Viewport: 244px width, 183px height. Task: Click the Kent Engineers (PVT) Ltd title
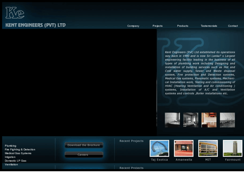36,25
